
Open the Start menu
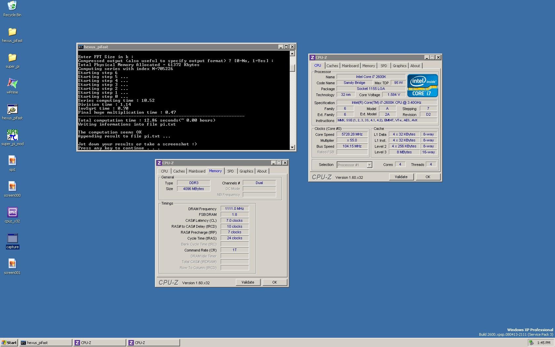pyautogui.click(x=9, y=343)
